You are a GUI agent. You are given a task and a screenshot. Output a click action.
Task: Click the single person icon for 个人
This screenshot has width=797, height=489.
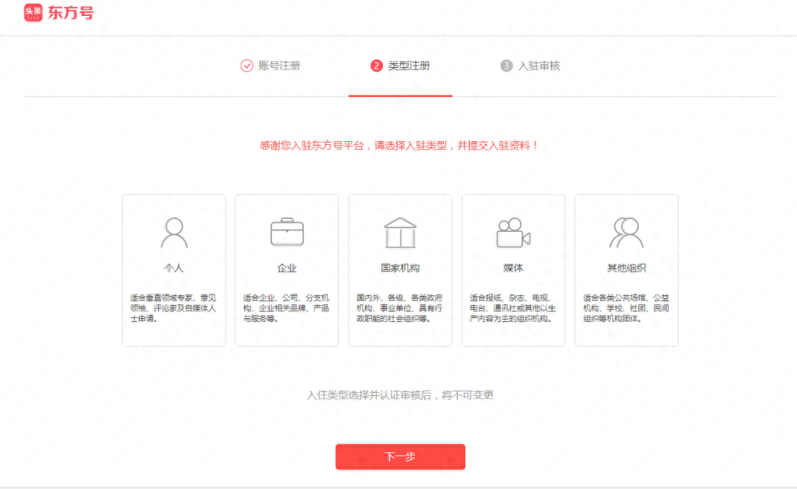[174, 233]
